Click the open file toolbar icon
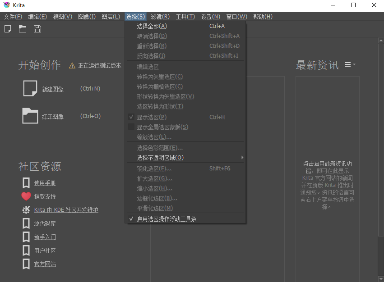 point(23,29)
